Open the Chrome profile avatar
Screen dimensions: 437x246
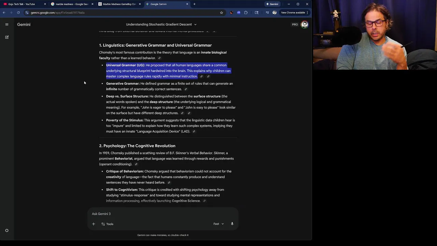(274, 13)
